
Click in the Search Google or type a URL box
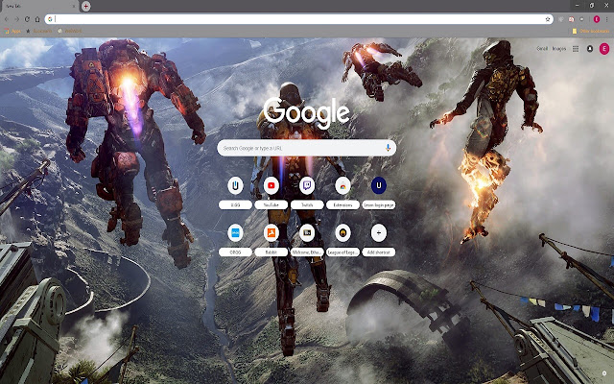click(307, 148)
